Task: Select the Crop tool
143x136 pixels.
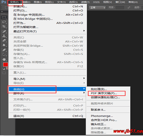Action: click(x=4, y=27)
